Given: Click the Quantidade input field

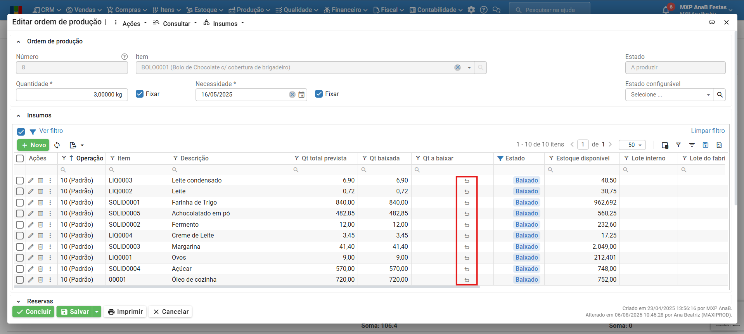Looking at the screenshot, I should coord(72,95).
